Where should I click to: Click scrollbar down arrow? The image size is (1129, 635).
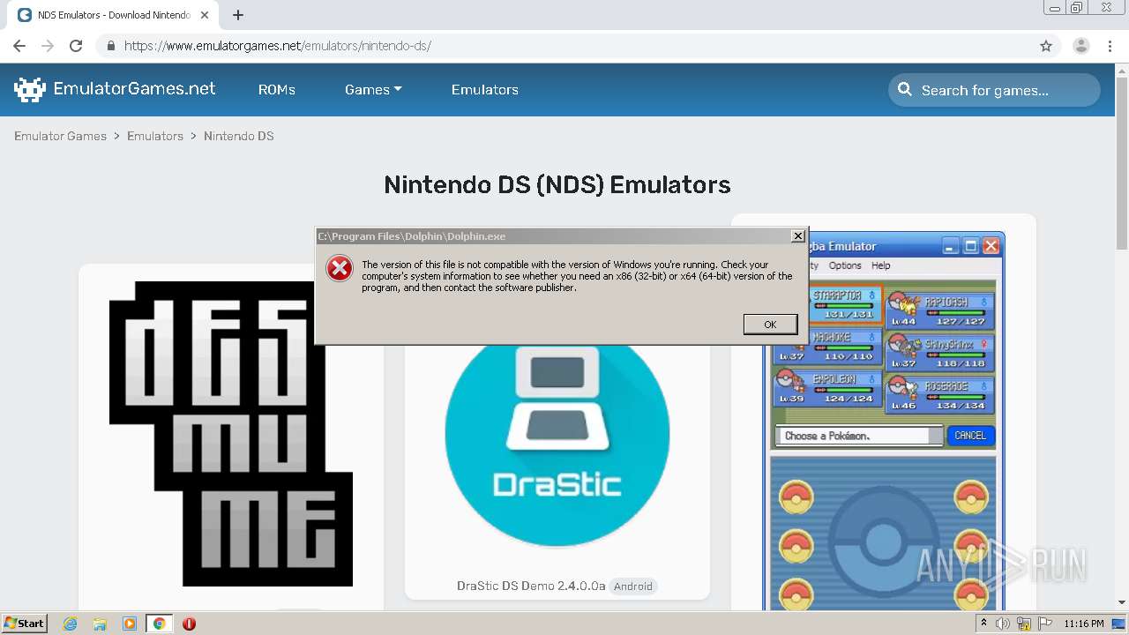click(x=1122, y=602)
